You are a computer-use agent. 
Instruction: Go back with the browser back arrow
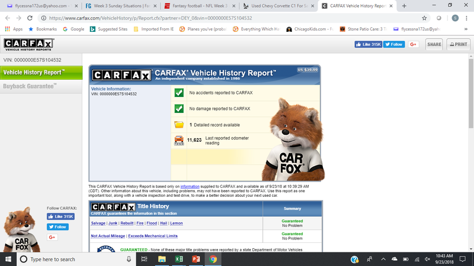click(x=8, y=18)
